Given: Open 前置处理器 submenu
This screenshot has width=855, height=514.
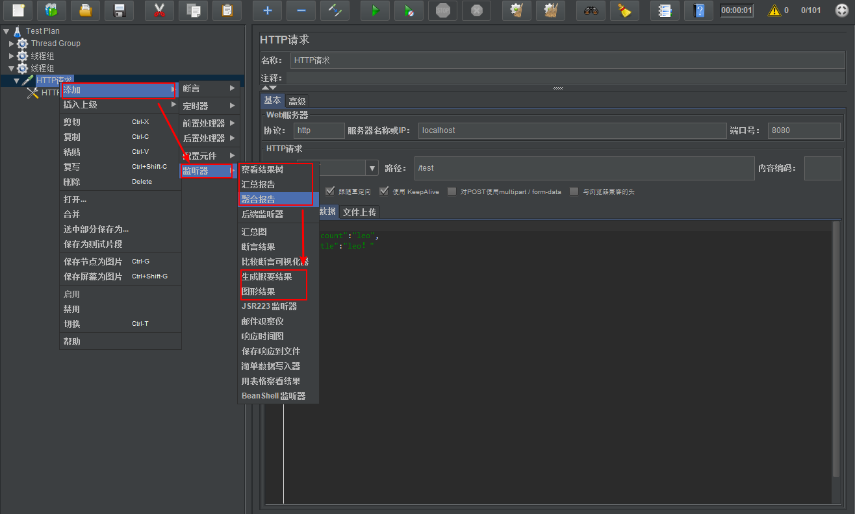Looking at the screenshot, I should pos(209,123).
